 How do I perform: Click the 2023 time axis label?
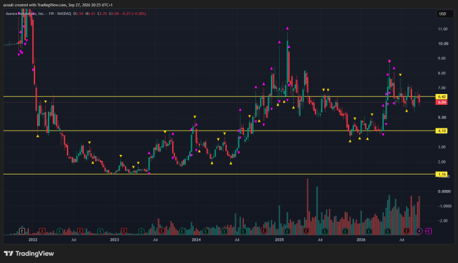(x=115, y=239)
